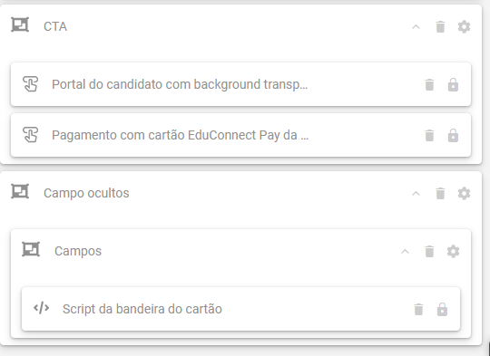The height and width of the screenshot is (356, 490).
Task: Click the CTA section layout icon
Action: pos(20,24)
